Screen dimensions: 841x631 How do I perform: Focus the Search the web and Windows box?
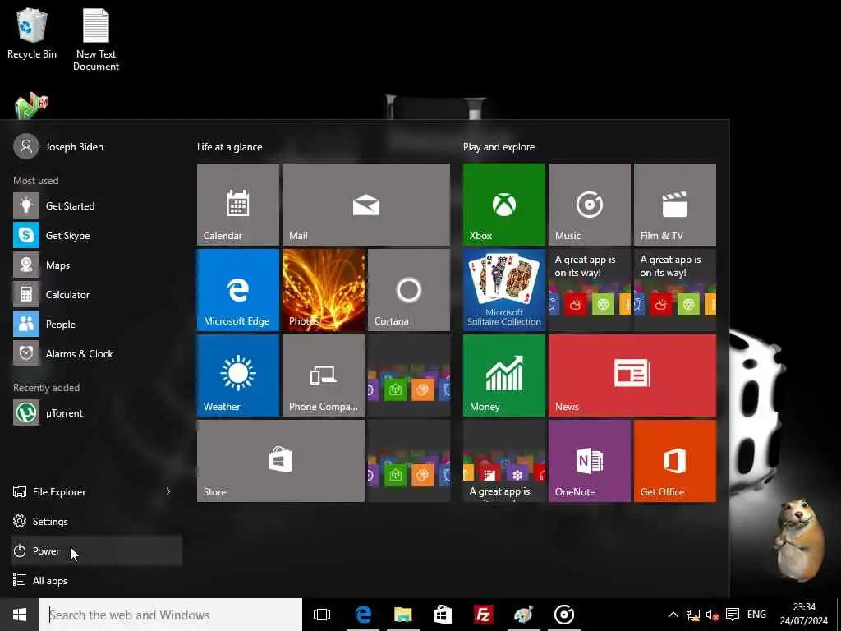(x=171, y=615)
